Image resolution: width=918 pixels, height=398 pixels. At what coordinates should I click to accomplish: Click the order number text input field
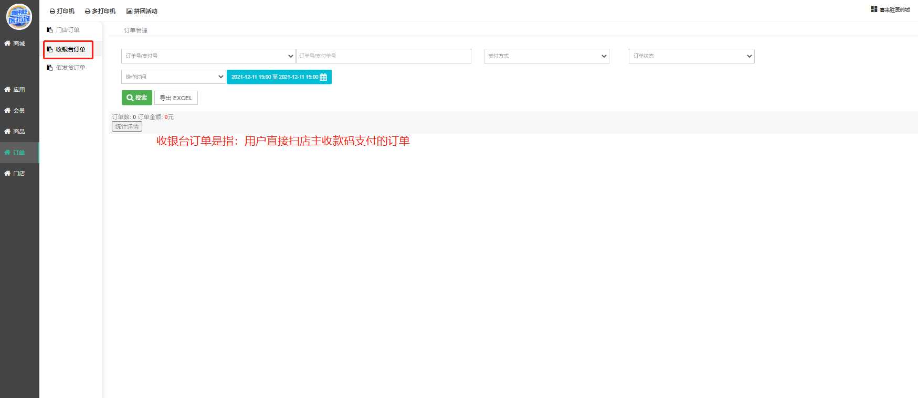(x=383, y=56)
